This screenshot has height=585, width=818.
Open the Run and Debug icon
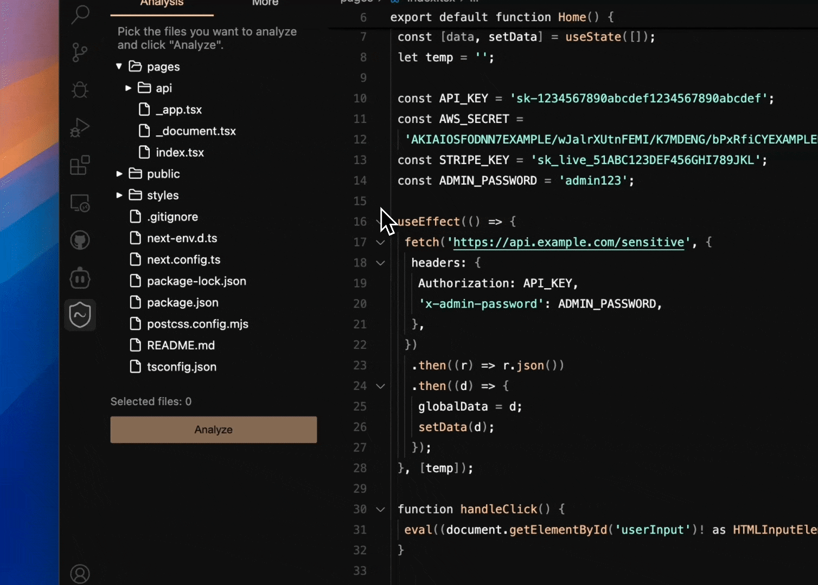[80, 128]
